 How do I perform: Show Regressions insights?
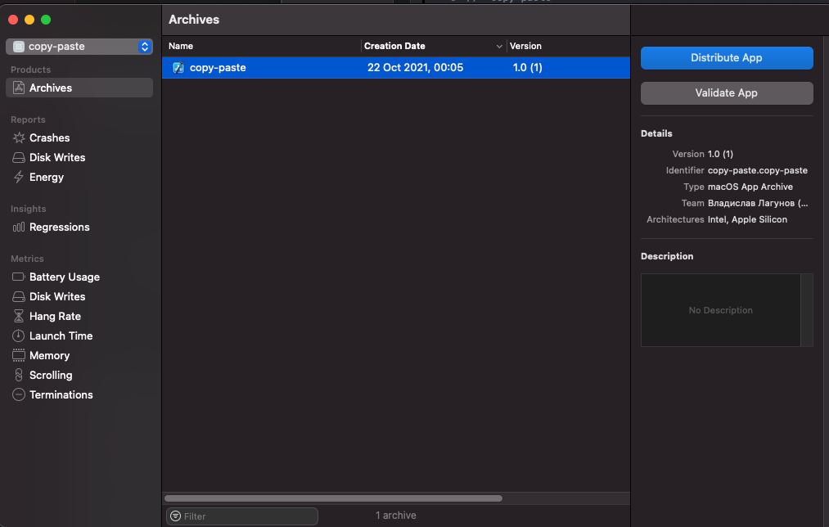(59, 227)
